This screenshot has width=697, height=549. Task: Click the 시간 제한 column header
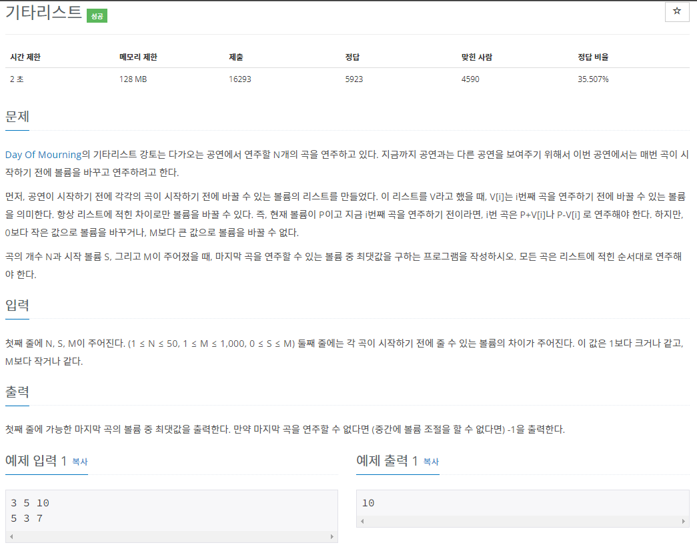coord(25,57)
